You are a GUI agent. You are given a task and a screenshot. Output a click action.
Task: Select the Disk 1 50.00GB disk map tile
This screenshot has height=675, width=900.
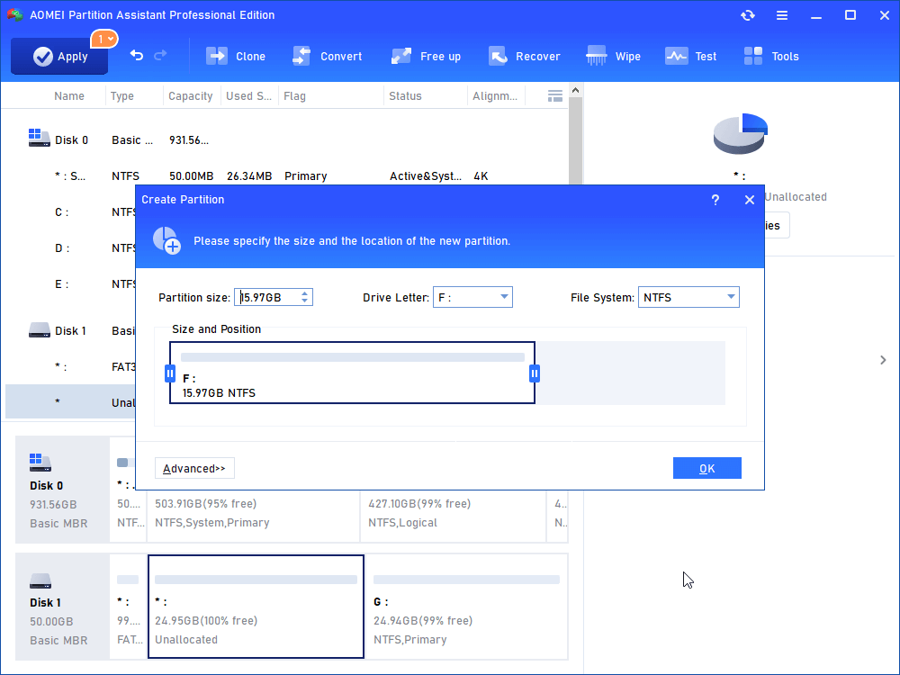click(62, 606)
